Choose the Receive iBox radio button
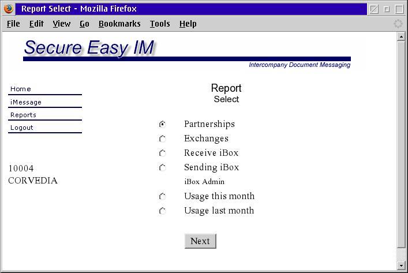Image resolution: width=408 pixels, height=273 pixels. 163,153
